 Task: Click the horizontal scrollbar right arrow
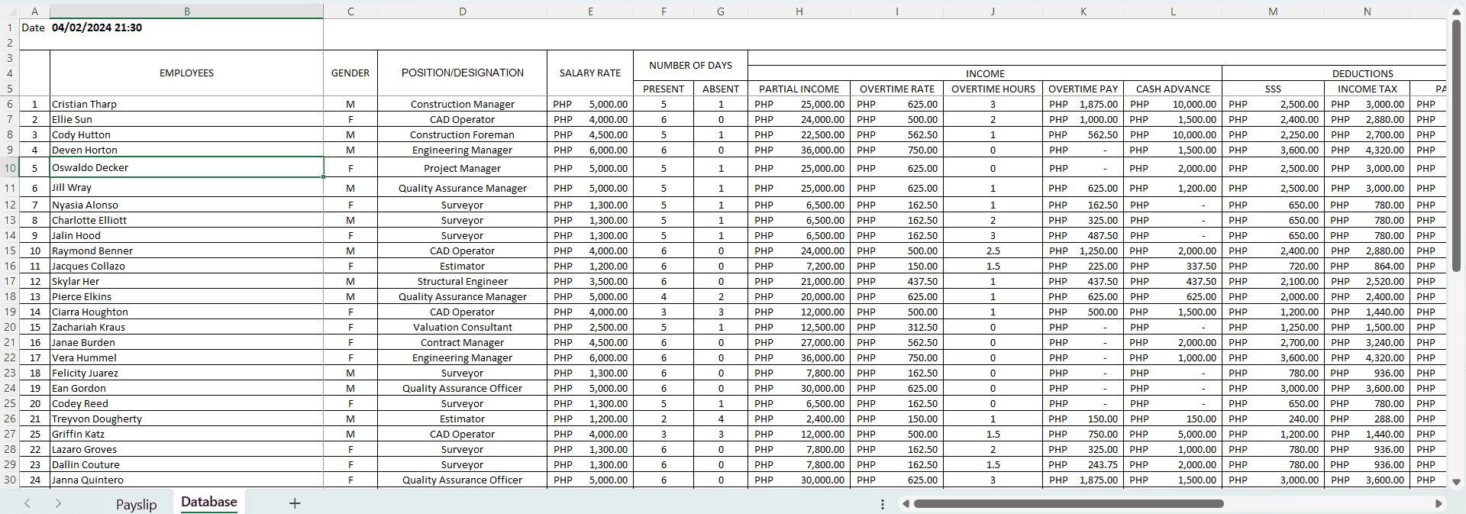pyautogui.click(x=1439, y=504)
